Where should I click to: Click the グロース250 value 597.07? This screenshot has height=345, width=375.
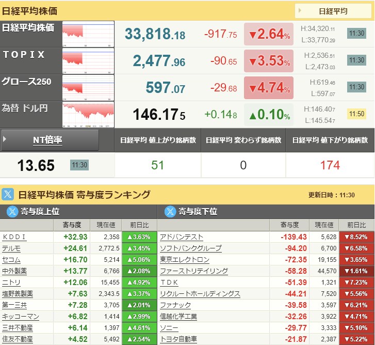pyautogui.click(x=166, y=88)
